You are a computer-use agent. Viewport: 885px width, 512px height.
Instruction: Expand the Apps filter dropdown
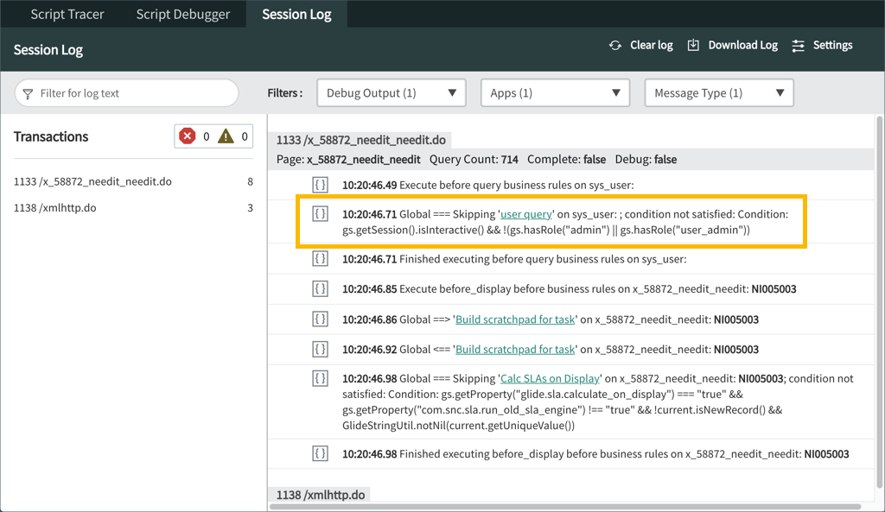coord(555,92)
